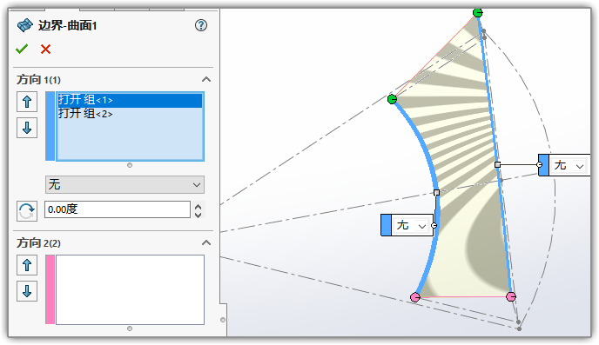Collapse the 方向 1(1) section
Viewport: 599px width, 345px height.
[x=206, y=79]
